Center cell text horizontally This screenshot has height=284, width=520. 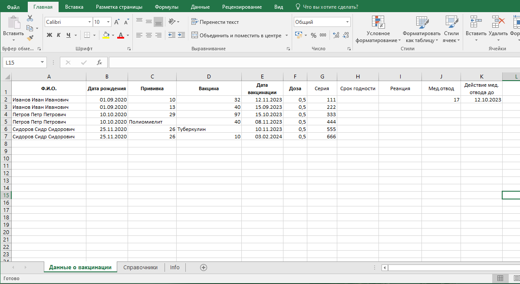click(149, 35)
